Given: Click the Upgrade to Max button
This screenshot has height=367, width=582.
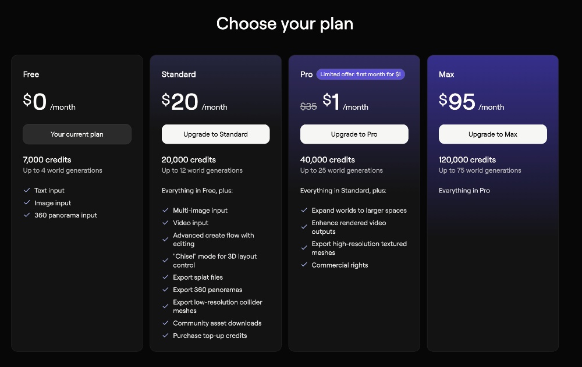Looking at the screenshot, I should (492, 134).
